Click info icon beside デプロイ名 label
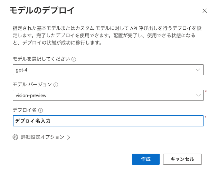Image resolution: width=217 pixels, height=173 pixels. [40, 110]
